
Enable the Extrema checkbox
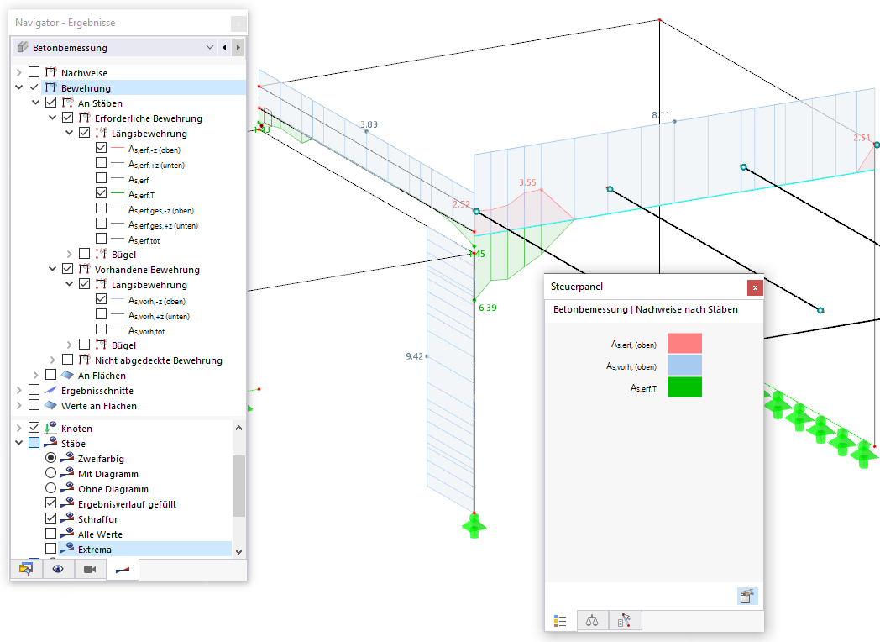tap(50, 549)
